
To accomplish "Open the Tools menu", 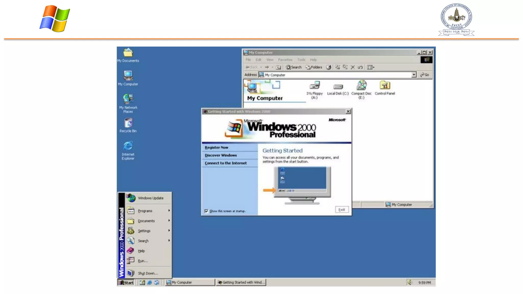I will [301, 60].
